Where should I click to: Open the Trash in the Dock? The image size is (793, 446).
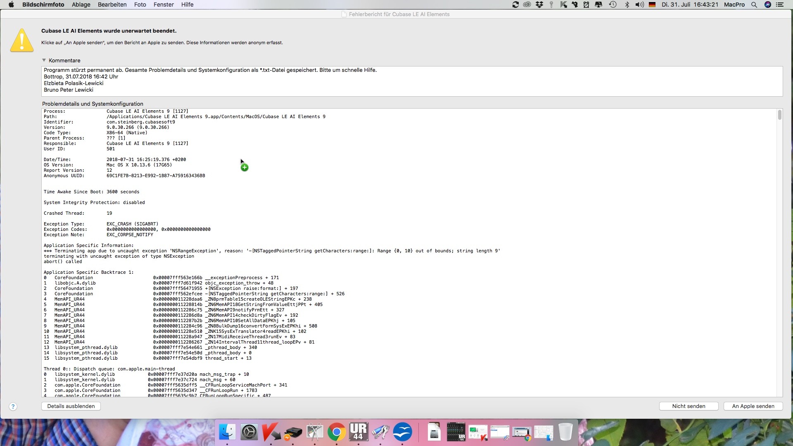tap(565, 432)
